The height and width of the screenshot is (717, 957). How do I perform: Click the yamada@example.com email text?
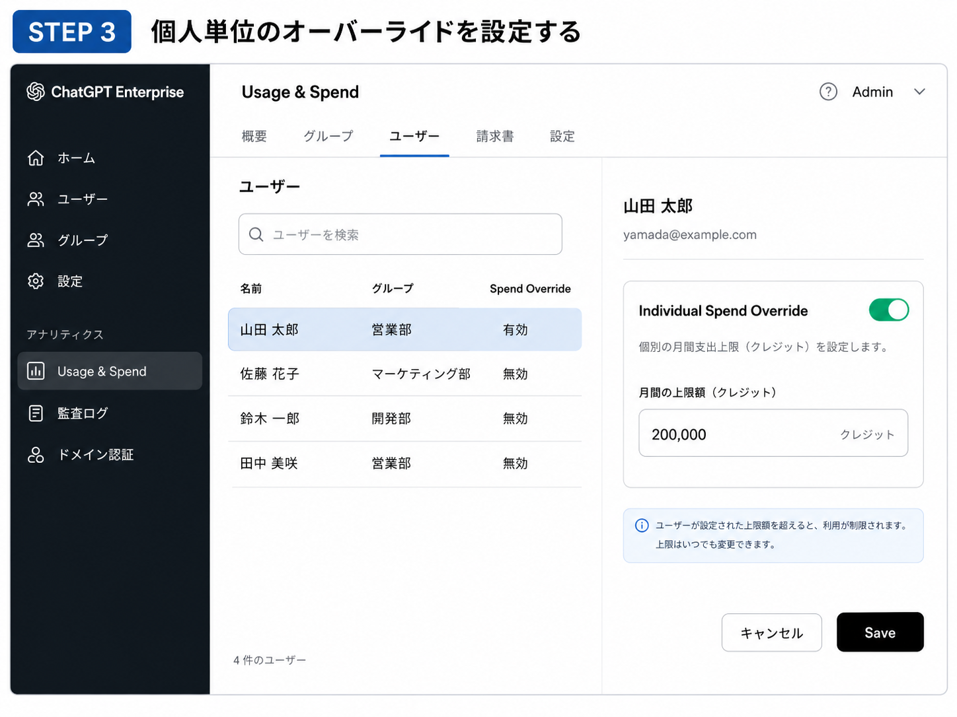pyautogui.click(x=690, y=234)
